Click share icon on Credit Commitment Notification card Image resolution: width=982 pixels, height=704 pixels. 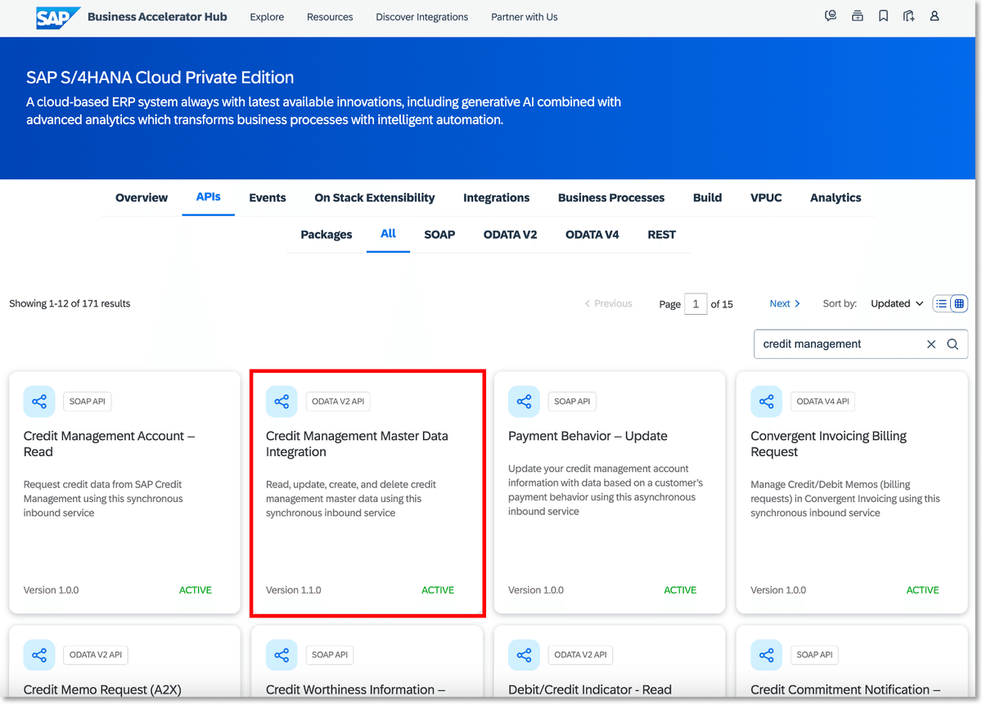tap(766, 655)
